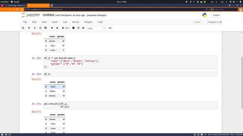Open the Widgets menu
The height and width of the screenshot is (136, 243).
[x=88, y=22]
